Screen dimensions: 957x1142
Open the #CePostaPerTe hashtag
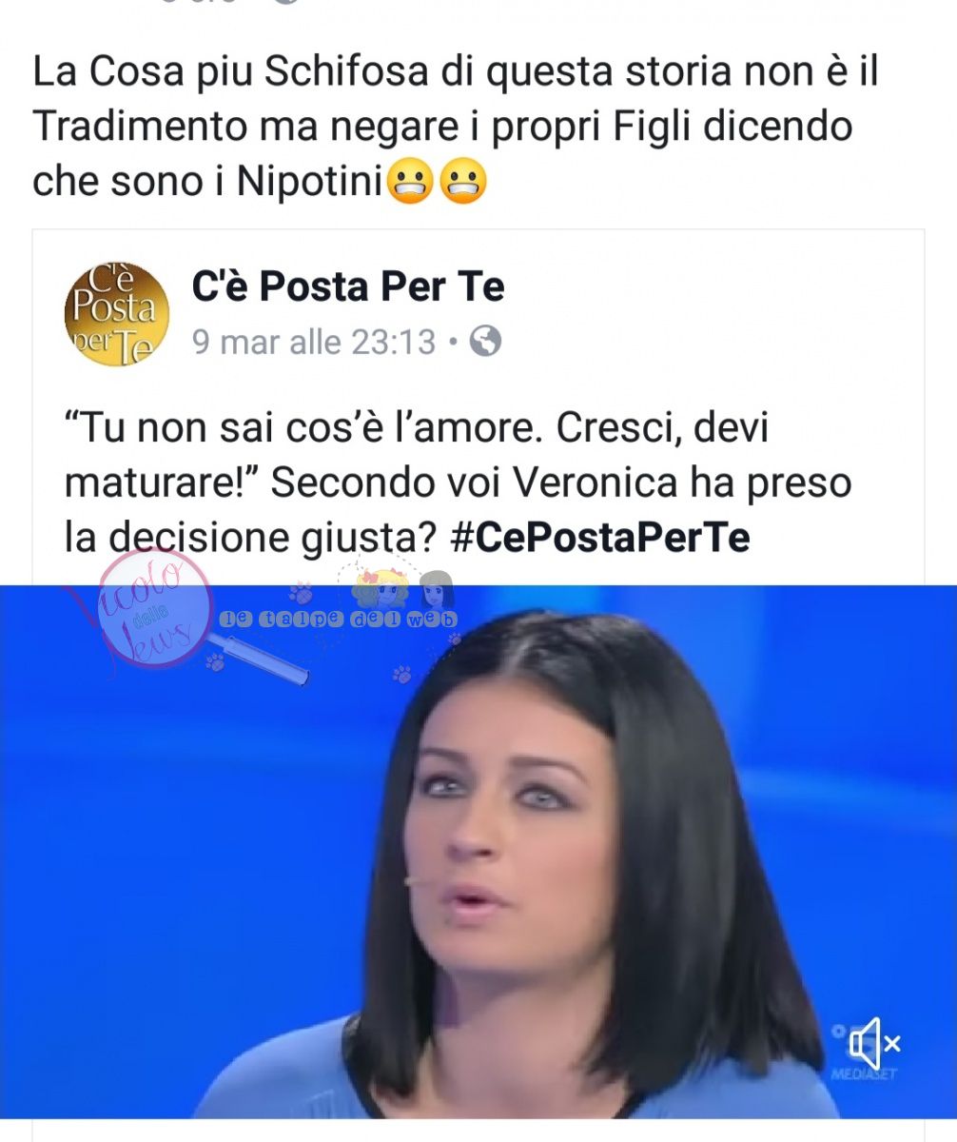[598, 538]
